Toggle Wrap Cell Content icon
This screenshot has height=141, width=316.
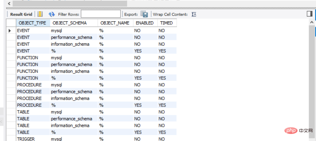(194, 14)
